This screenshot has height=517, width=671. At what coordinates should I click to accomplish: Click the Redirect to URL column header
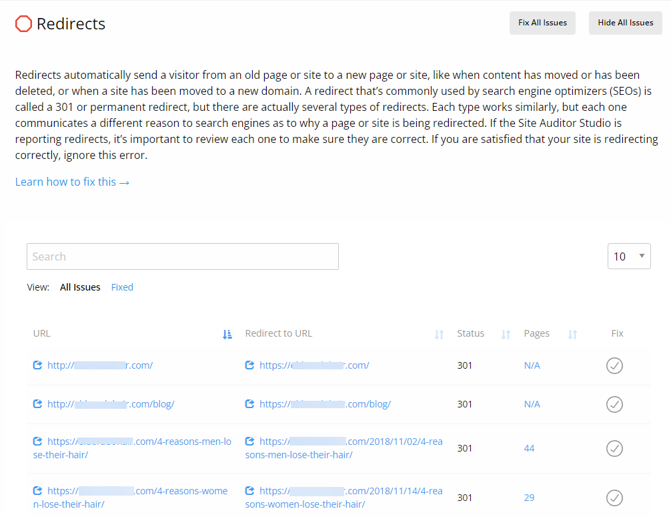click(x=279, y=333)
